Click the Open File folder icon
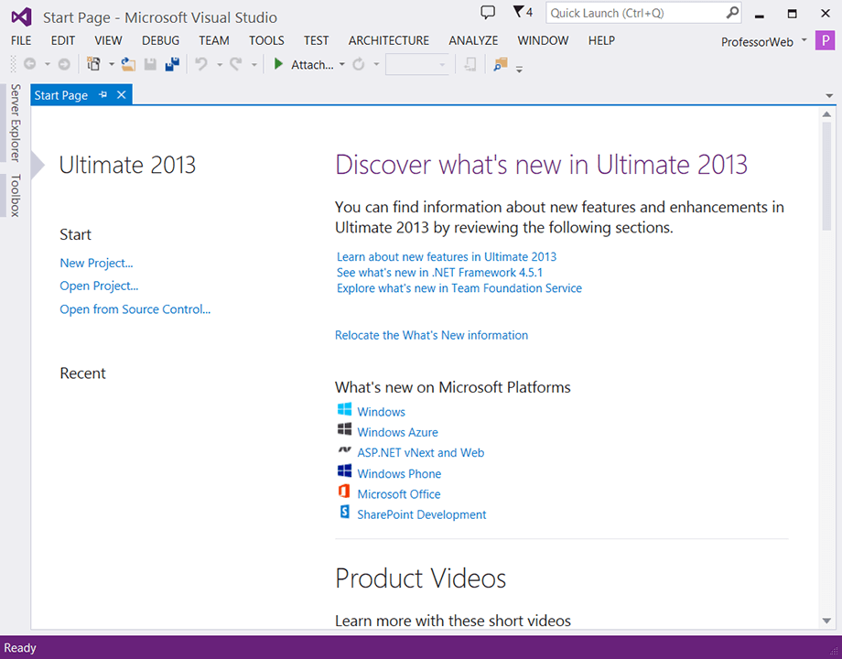 click(x=128, y=64)
